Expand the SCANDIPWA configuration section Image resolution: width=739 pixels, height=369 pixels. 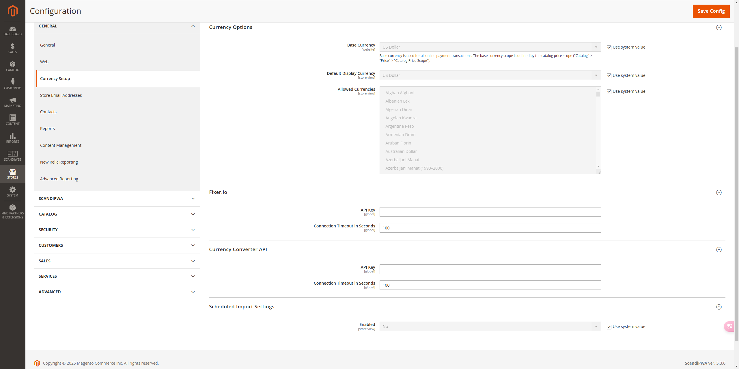117,199
